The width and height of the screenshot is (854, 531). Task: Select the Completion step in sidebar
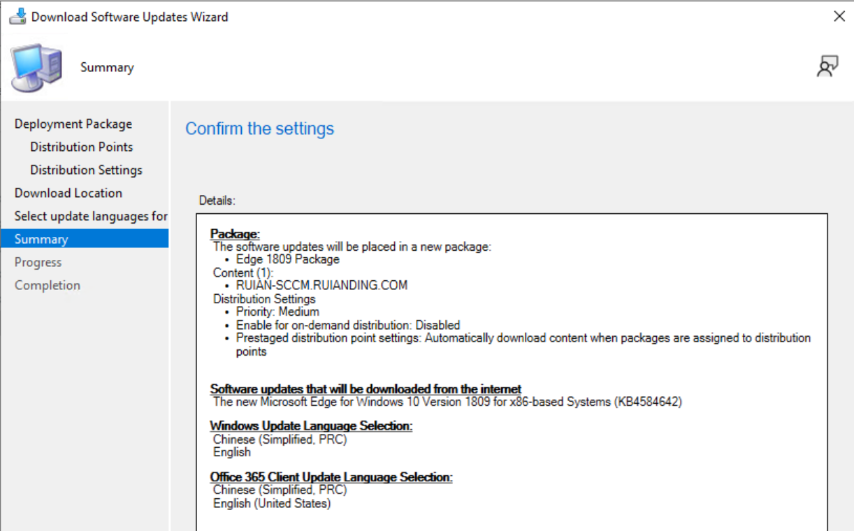pos(48,285)
